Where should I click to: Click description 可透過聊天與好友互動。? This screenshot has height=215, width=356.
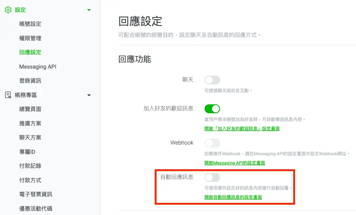(228, 90)
